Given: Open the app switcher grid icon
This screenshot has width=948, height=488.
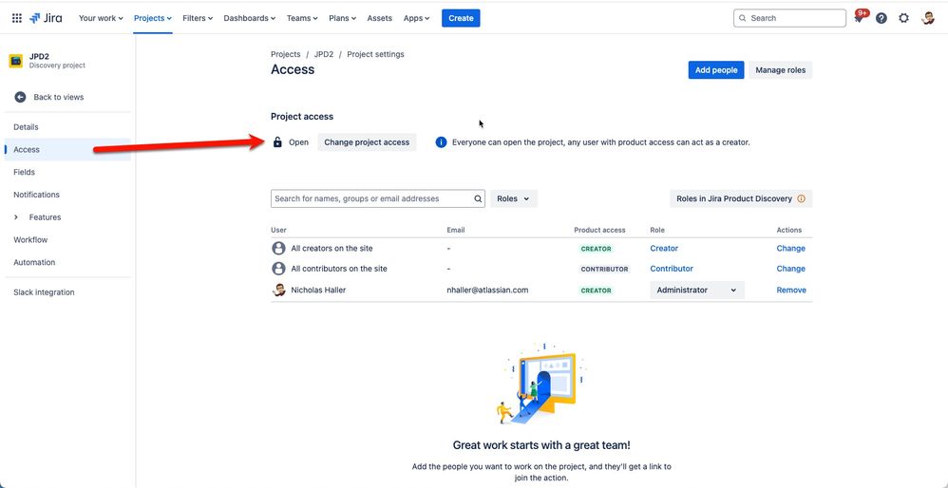Looking at the screenshot, I should pos(17,18).
